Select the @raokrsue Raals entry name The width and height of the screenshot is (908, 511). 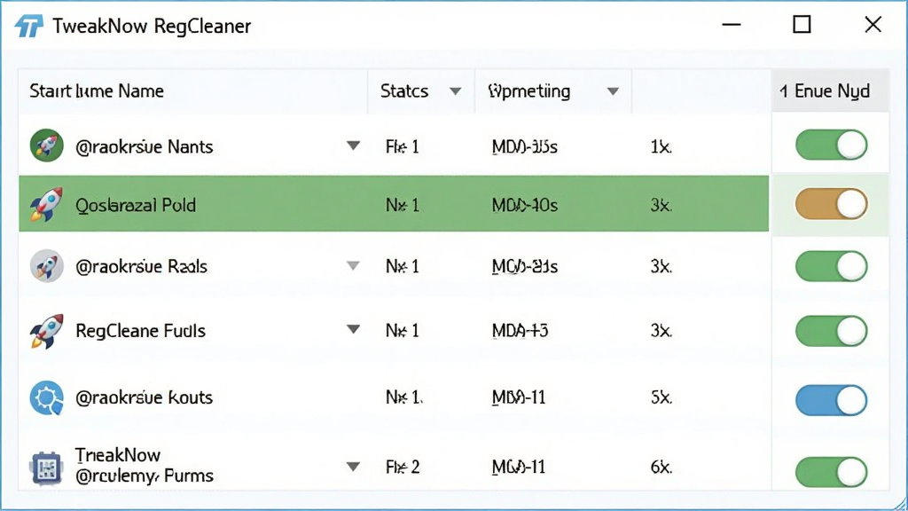pos(141,266)
